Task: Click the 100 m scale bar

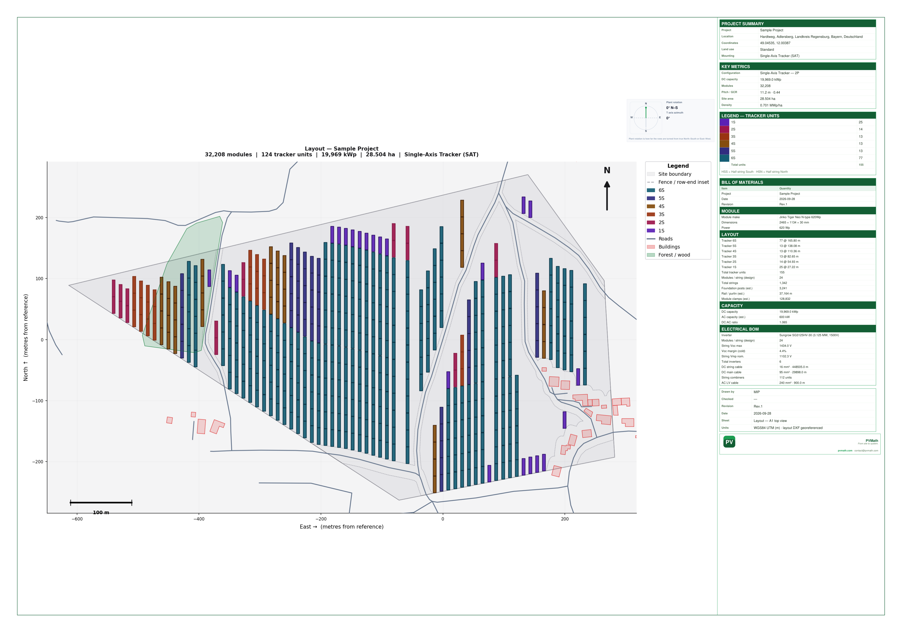Action: pos(101,502)
